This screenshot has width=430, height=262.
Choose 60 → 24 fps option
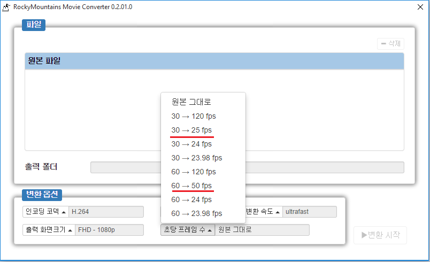tap(191, 199)
